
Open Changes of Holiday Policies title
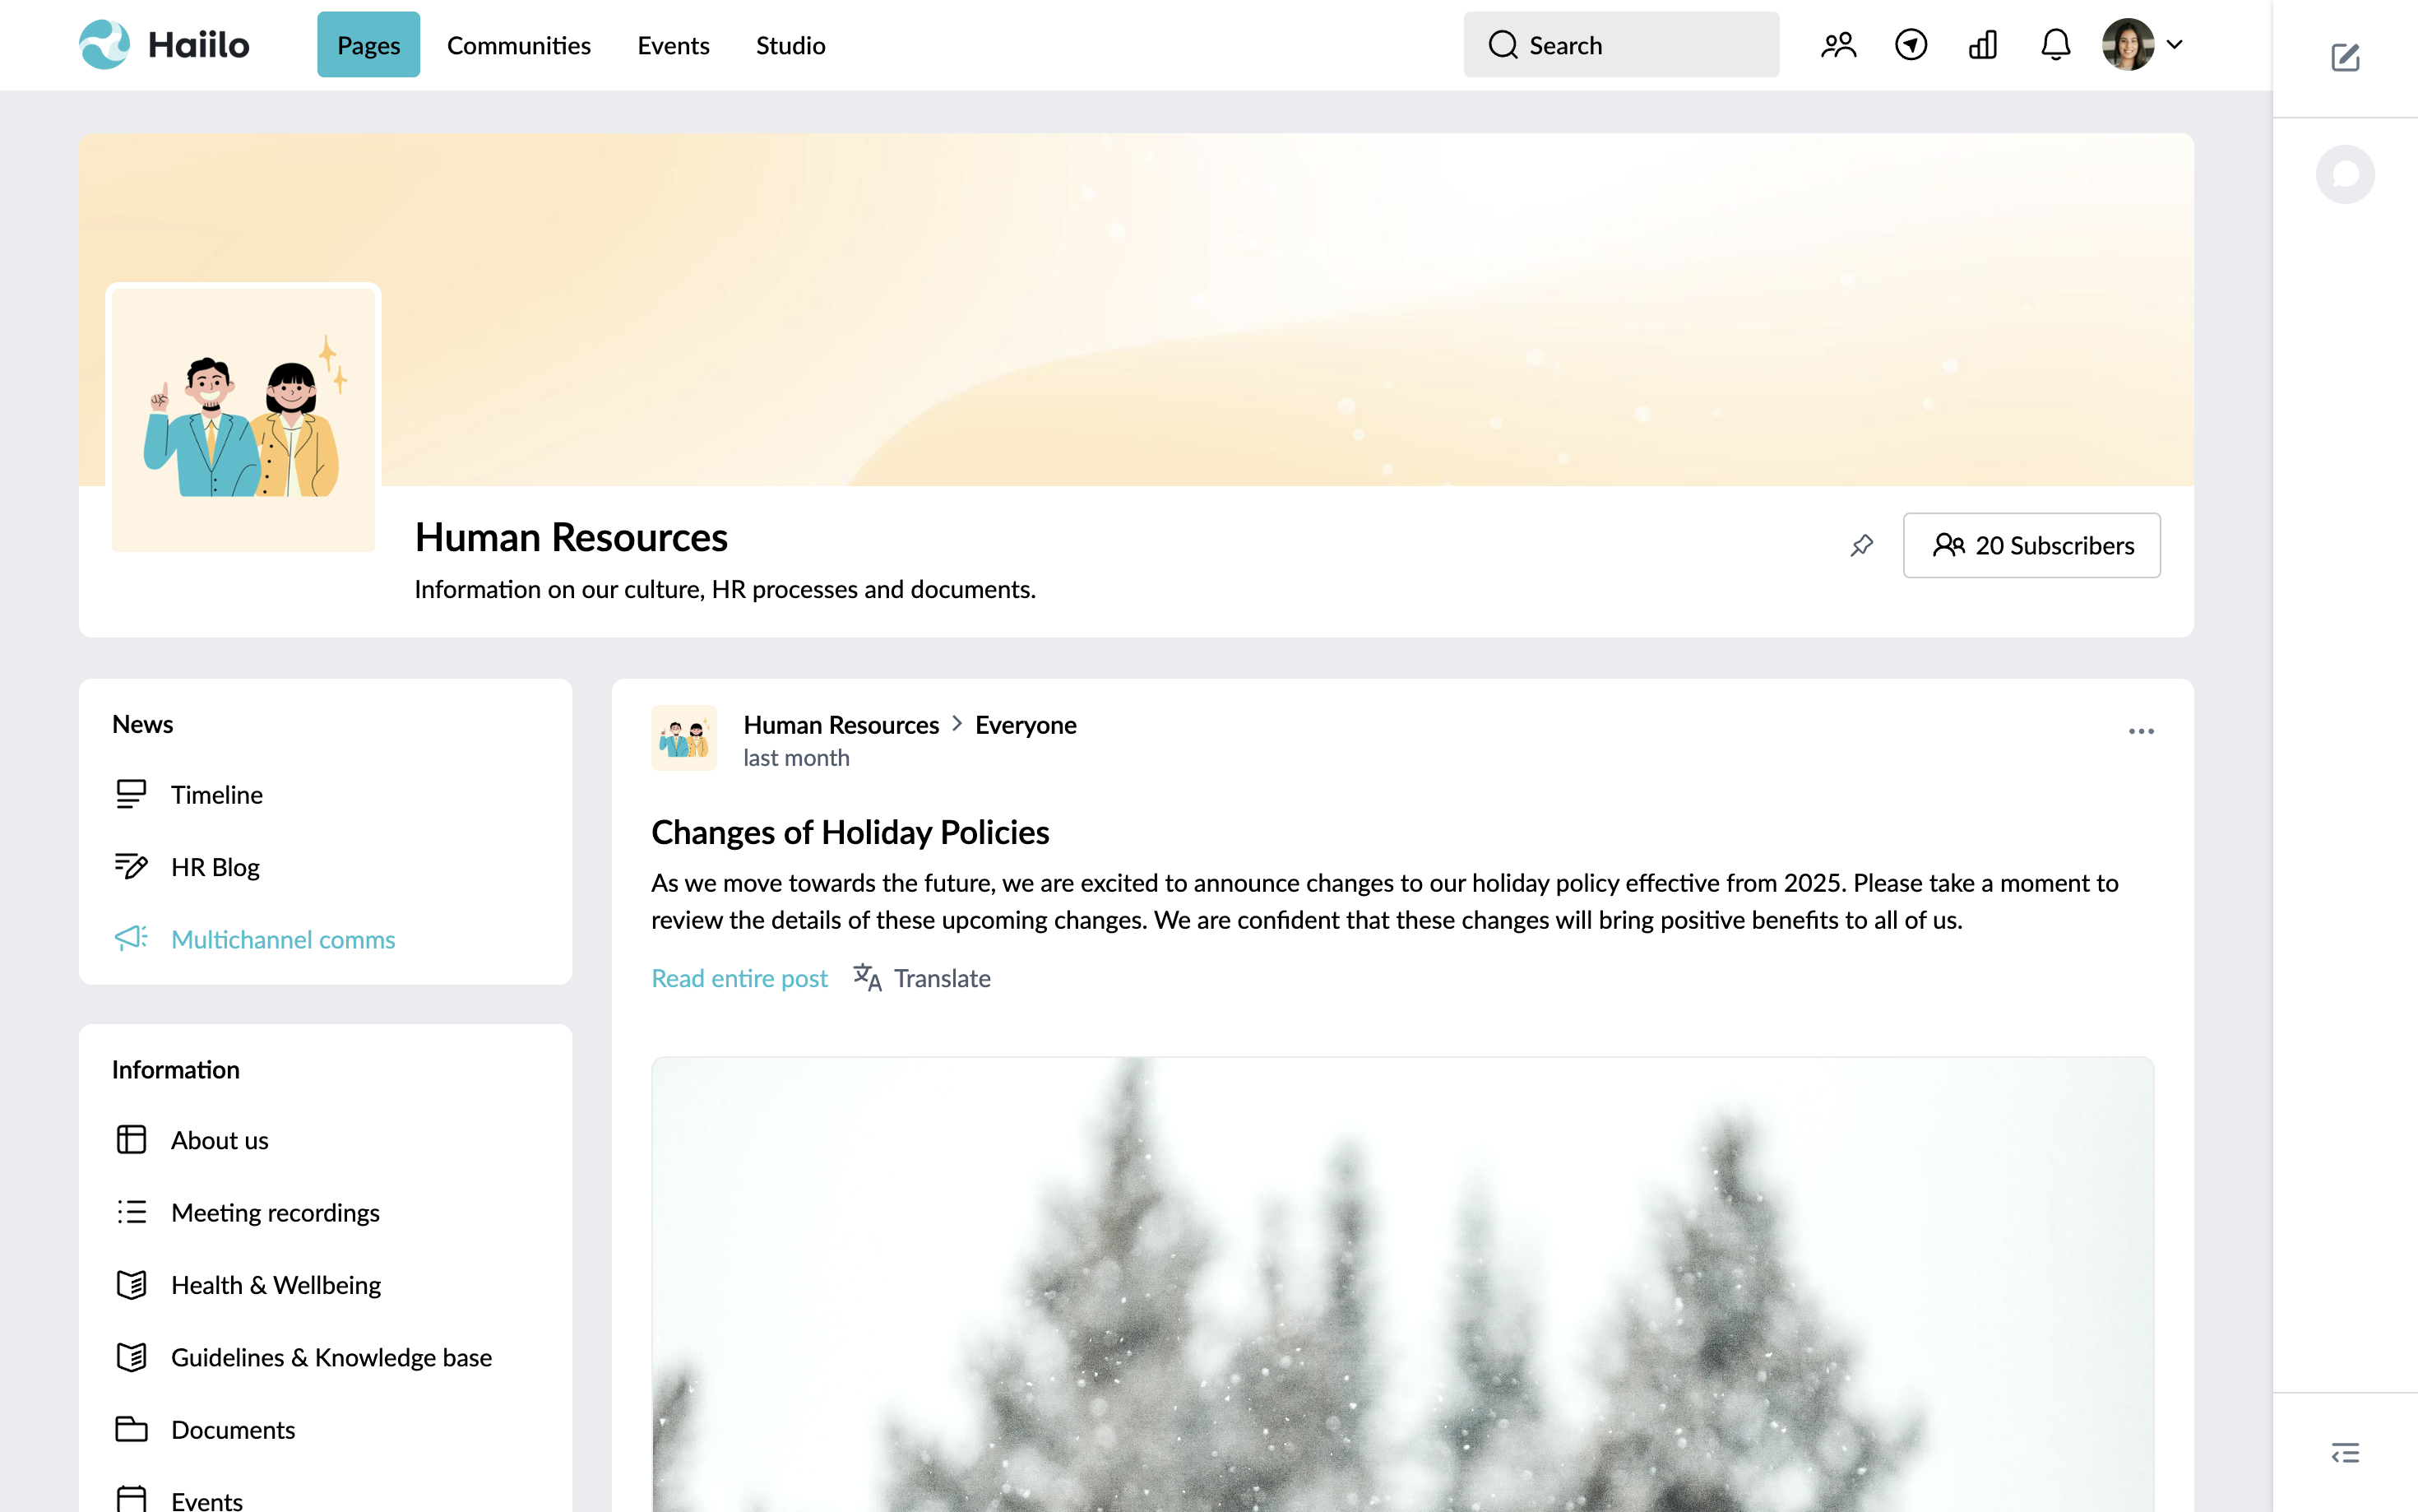pyautogui.click(x=850, y=832)
